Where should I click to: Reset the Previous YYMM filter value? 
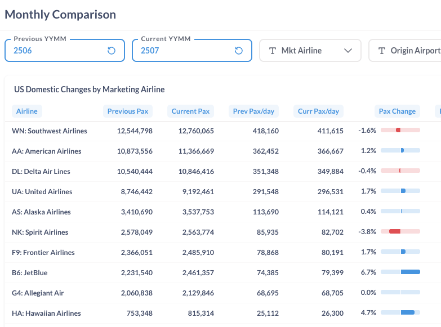(112, 51)
